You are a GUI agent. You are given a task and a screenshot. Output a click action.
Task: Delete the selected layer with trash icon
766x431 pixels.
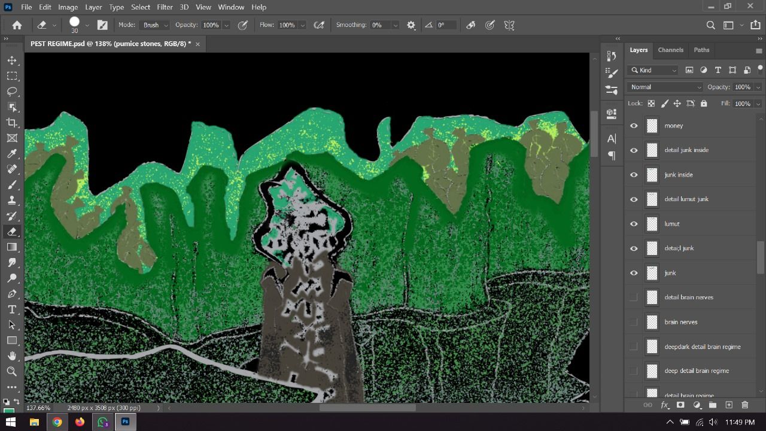click(x=745, y=405)
